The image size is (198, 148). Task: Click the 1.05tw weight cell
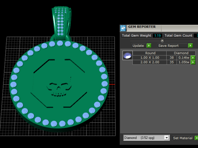(x=184, y=62)
